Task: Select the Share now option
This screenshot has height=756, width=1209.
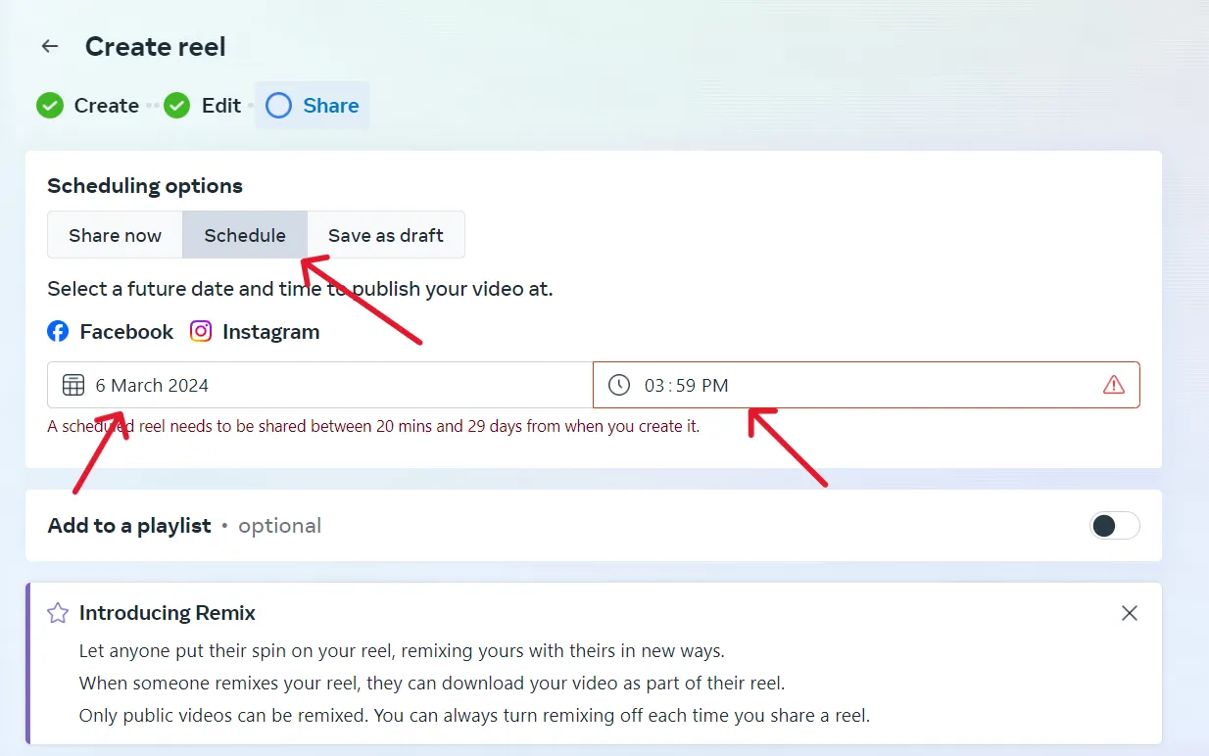Action: tap(115, 235)
